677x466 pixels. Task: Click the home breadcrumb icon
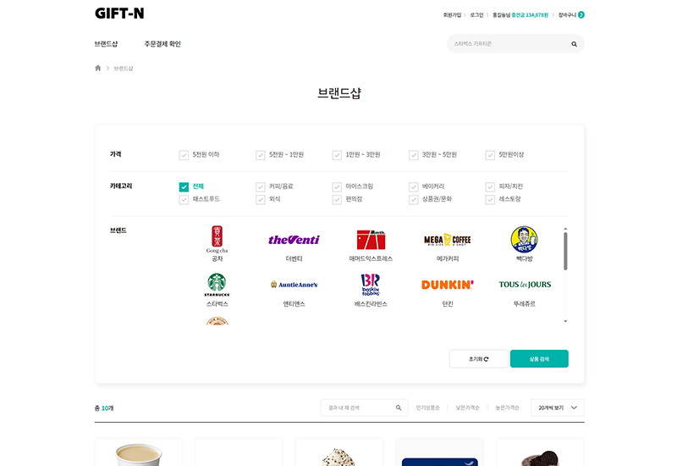98,68
